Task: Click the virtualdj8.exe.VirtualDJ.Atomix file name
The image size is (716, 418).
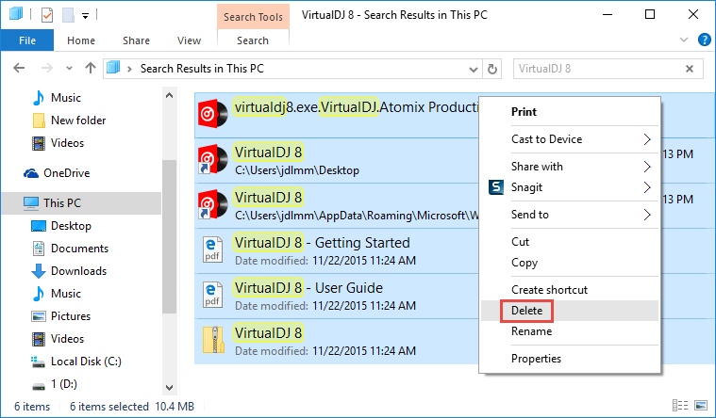Action: point(356,107)
